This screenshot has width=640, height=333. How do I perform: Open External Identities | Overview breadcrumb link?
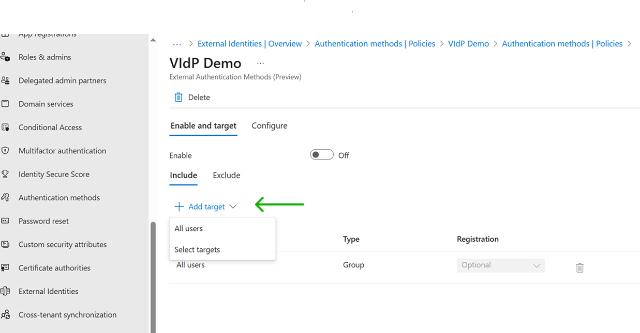[249, 44]
